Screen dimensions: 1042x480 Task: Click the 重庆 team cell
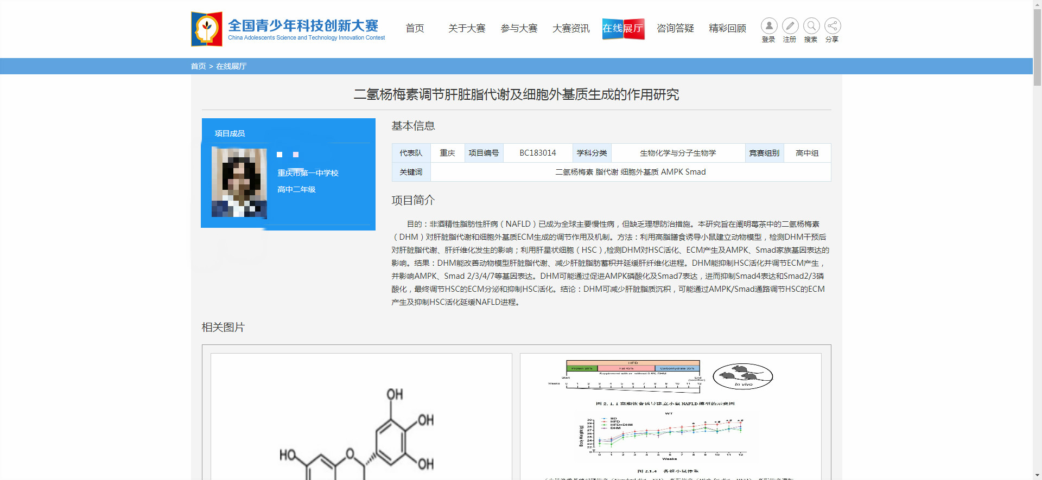point(447,153)
